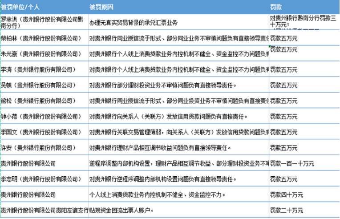This screenshot has width=340, height=219.
Task: Select the 罚款五万元 cell in 熊松 row
Action: point(304,100)
